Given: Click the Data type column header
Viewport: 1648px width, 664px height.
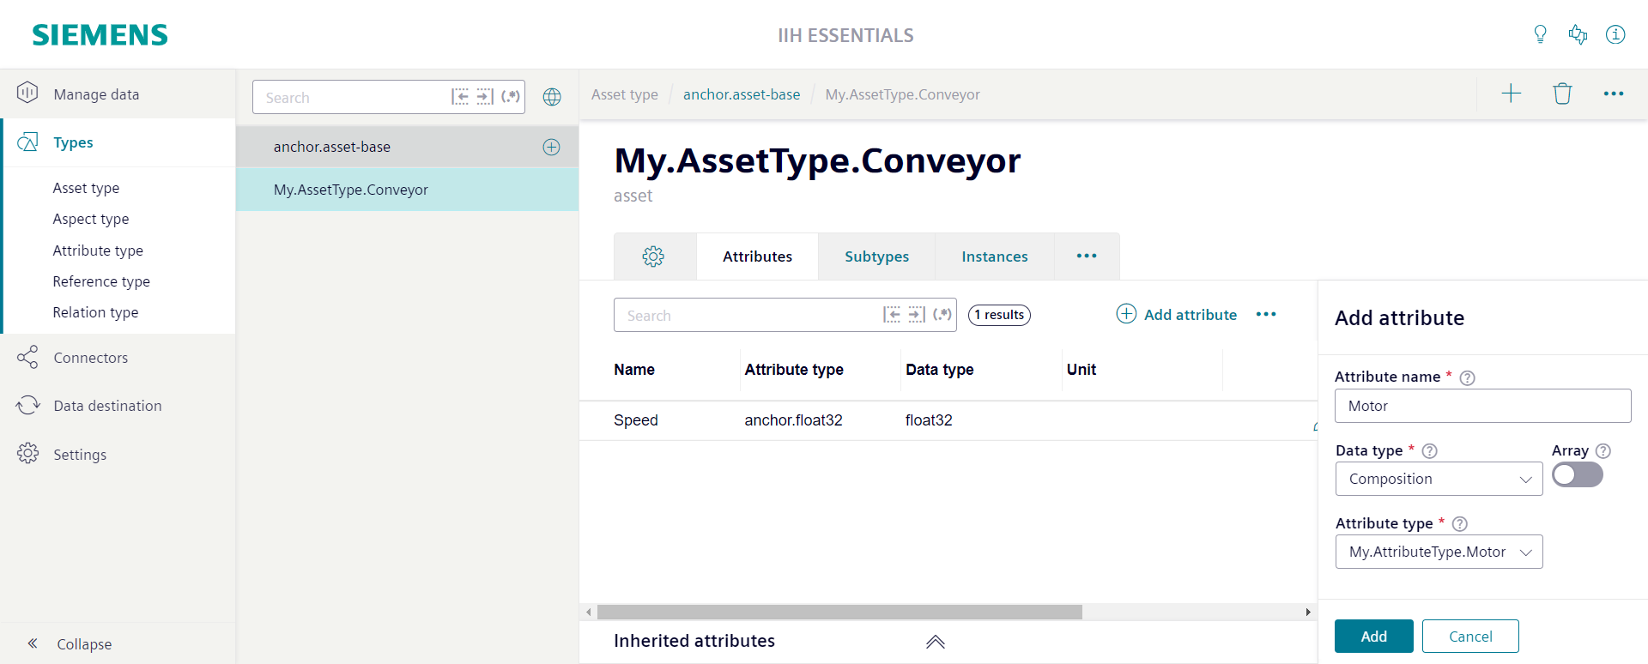Looking at the screenshot, I should (939, 370).
